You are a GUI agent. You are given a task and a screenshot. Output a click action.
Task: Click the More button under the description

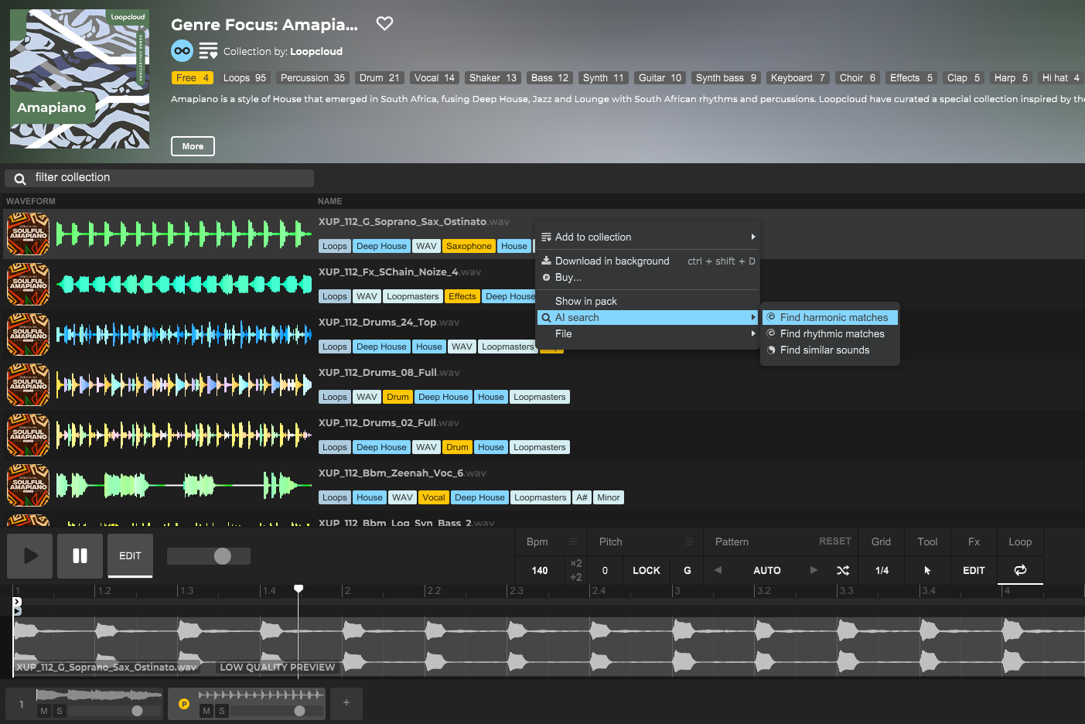(193, 146)
